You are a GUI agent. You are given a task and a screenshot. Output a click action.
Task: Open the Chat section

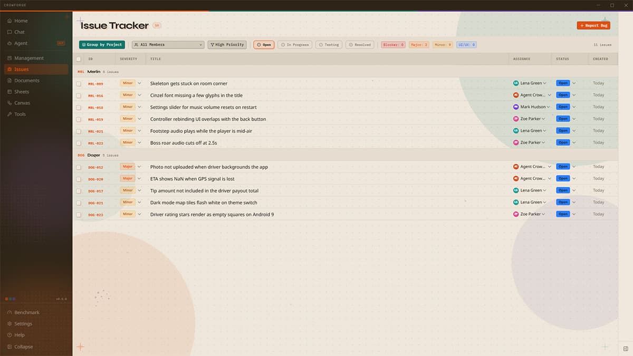[x=36, y=32]
